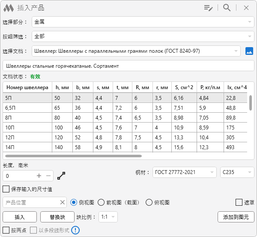Viewport: 257px width, 237px height.
Task: Click the edit list icon in title bar
Action: [x=209, y=8]
